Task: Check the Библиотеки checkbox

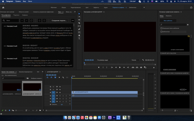Action: (162, 32)
